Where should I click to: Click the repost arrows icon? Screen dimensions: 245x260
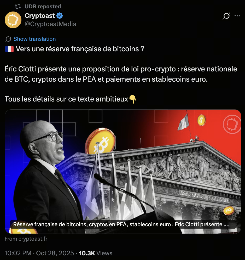[18, 7]
